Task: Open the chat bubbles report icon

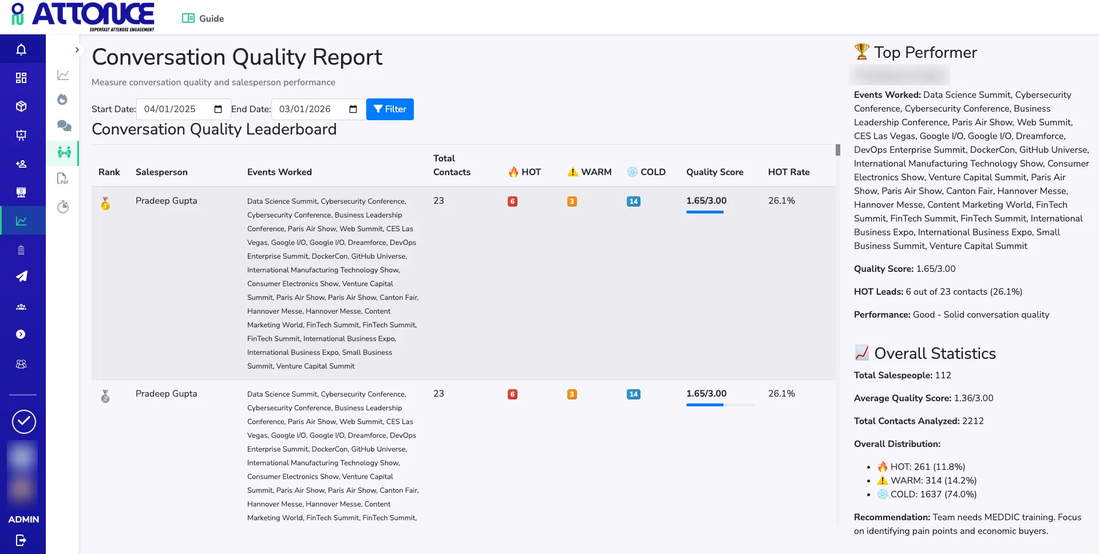Action: (64, 126)
